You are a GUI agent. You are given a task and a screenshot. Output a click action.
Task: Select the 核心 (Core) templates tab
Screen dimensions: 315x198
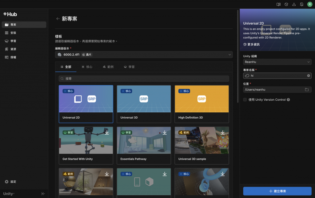pyautogui.click(x=87, y=67)
